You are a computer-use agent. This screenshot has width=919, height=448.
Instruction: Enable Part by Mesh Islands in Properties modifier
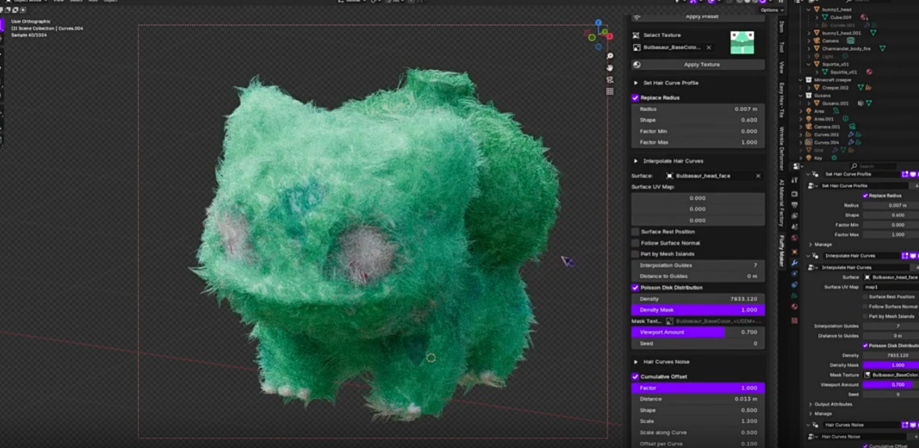click(x=865, y=317)
